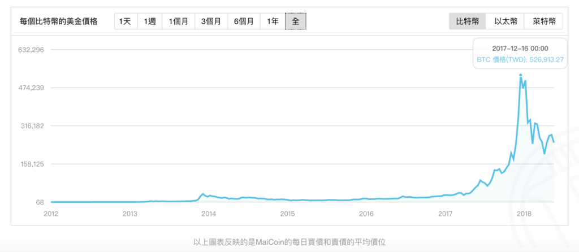The width and height of the screenshot is (579, 252).
Task: Click the 2014 label on the x-axis
Action: 209,214
